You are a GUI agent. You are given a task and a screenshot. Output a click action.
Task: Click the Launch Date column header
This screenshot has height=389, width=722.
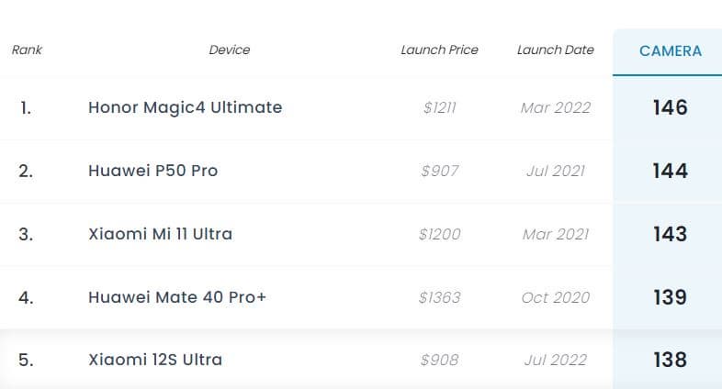point(555,50)
